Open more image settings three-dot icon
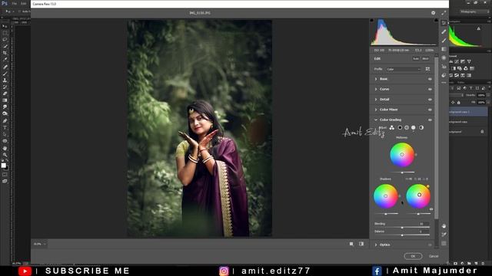The image size is (492, 276). (x=444, y=83)
